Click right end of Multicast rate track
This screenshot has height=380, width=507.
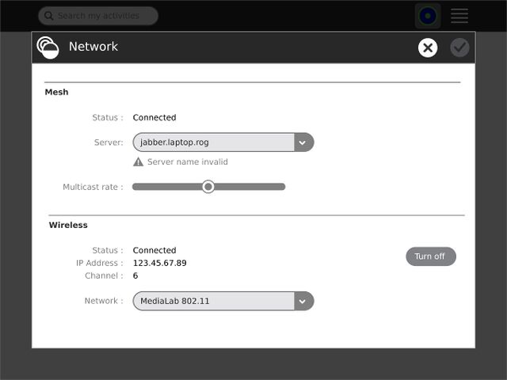pos(281,187)
